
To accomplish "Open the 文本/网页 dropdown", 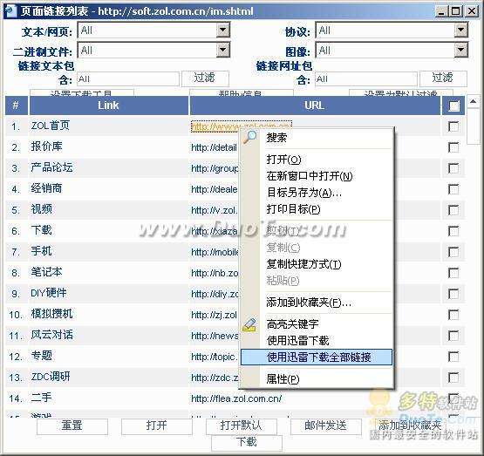I will pyautogui.click(x=223, y=31).
